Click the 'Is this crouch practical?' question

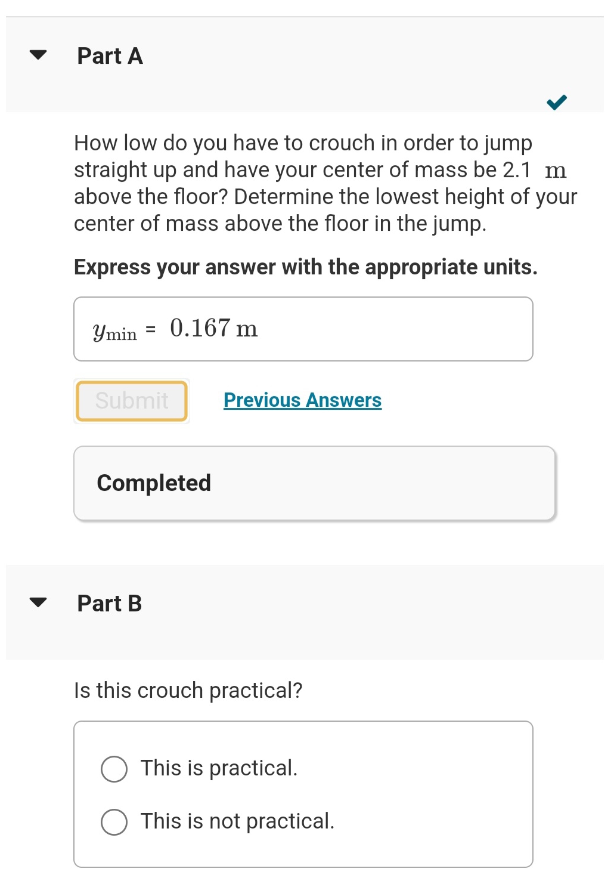(x=188, y=690)
